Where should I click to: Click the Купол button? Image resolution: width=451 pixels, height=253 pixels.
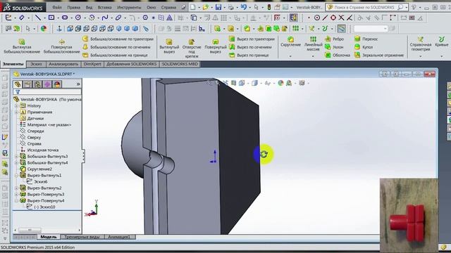click(364, 47)
